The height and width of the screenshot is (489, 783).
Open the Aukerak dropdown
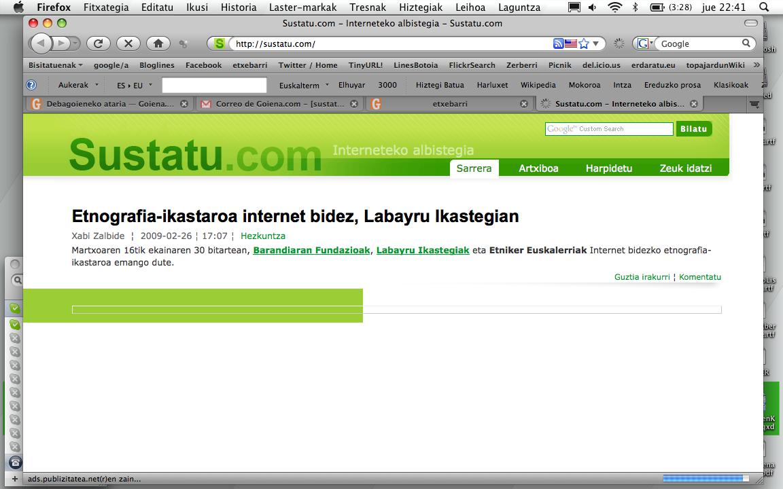tap(78, 85)
